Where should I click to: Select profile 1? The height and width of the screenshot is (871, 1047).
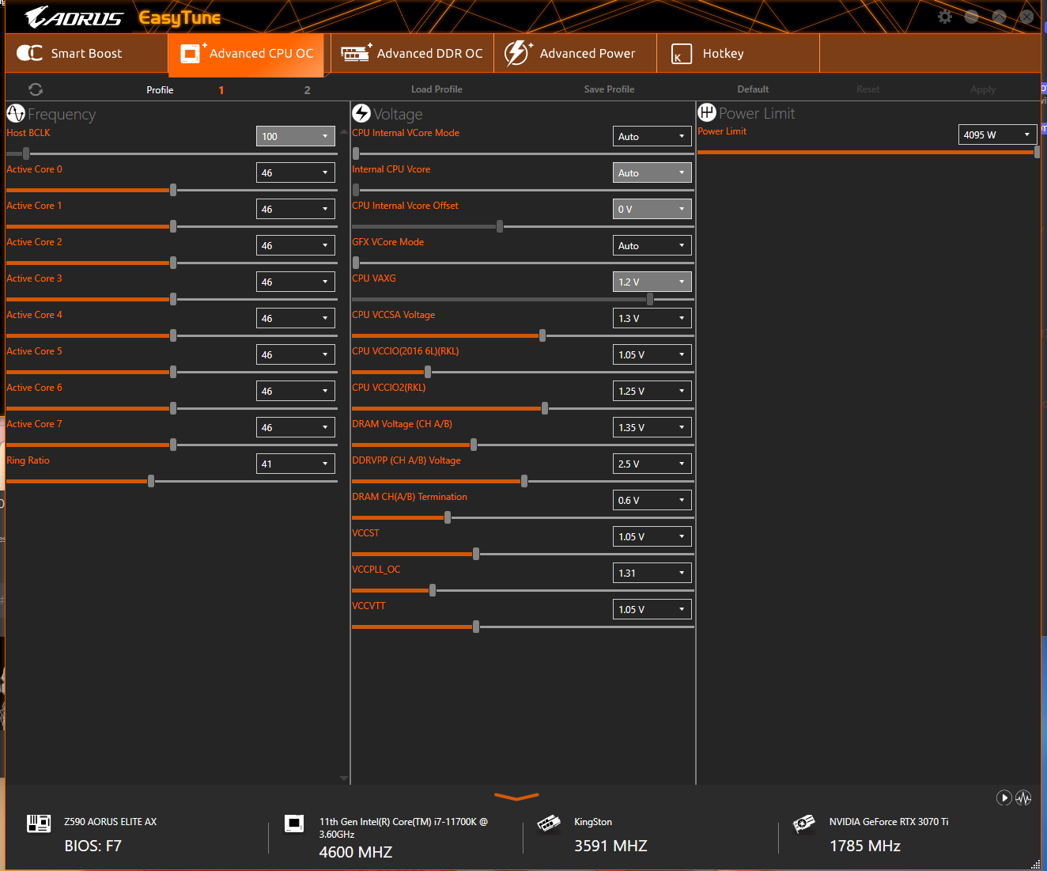221,90
